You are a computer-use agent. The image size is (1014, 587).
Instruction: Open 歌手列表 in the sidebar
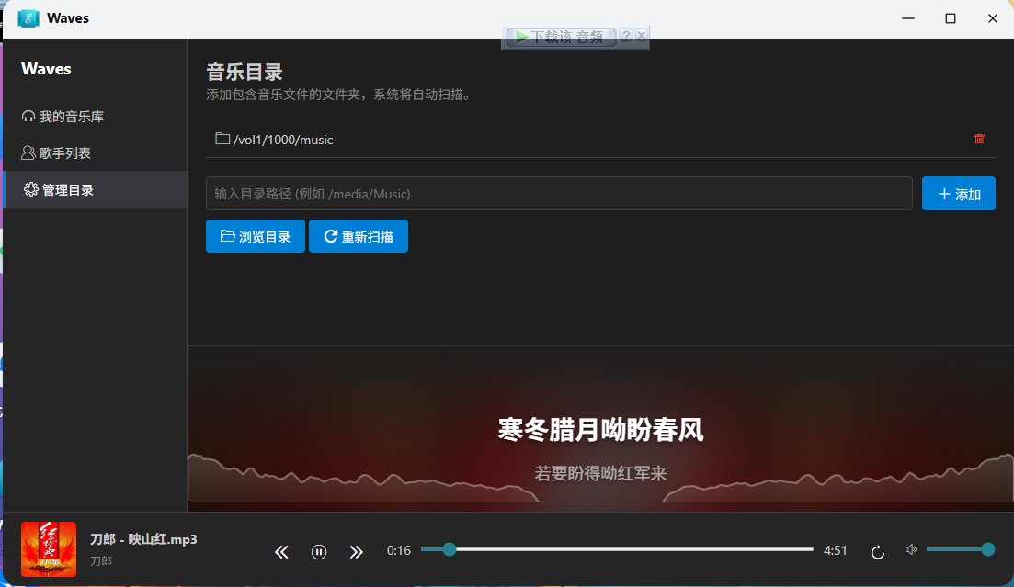point(95,153)
